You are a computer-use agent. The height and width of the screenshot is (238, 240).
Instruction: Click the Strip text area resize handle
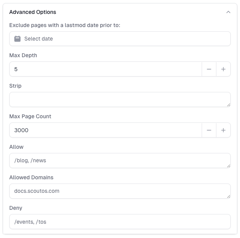click(229, 105)
